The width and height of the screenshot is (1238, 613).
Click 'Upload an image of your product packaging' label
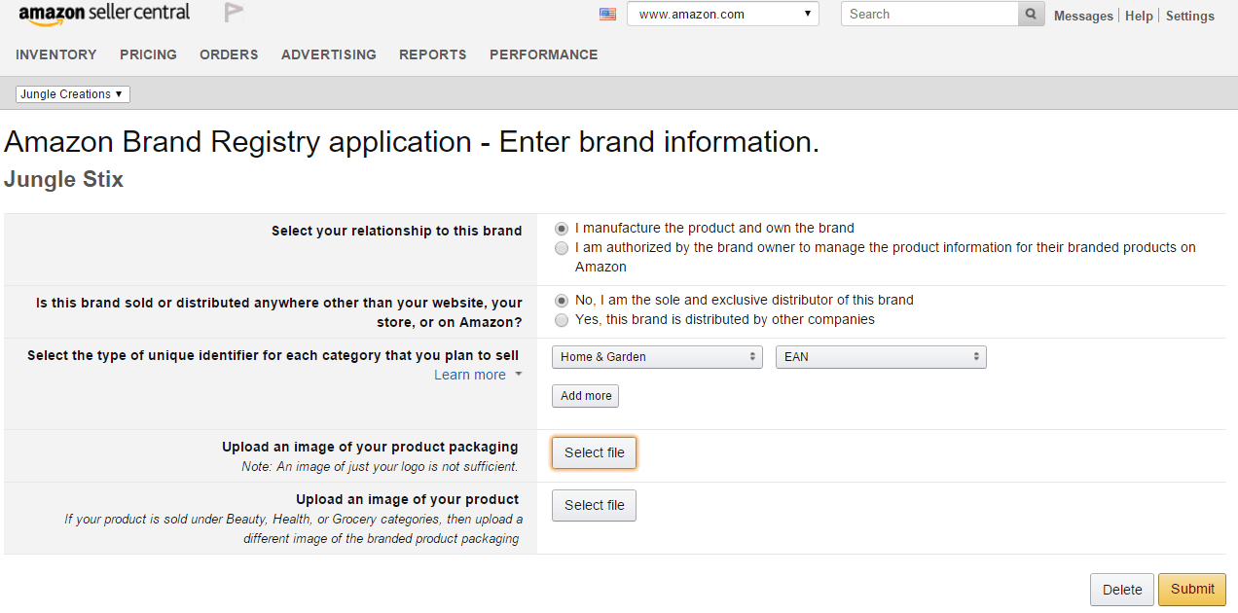(370, 447)
